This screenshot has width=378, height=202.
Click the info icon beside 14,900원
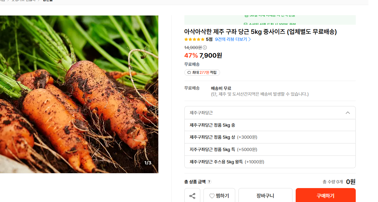pos(205,47)
